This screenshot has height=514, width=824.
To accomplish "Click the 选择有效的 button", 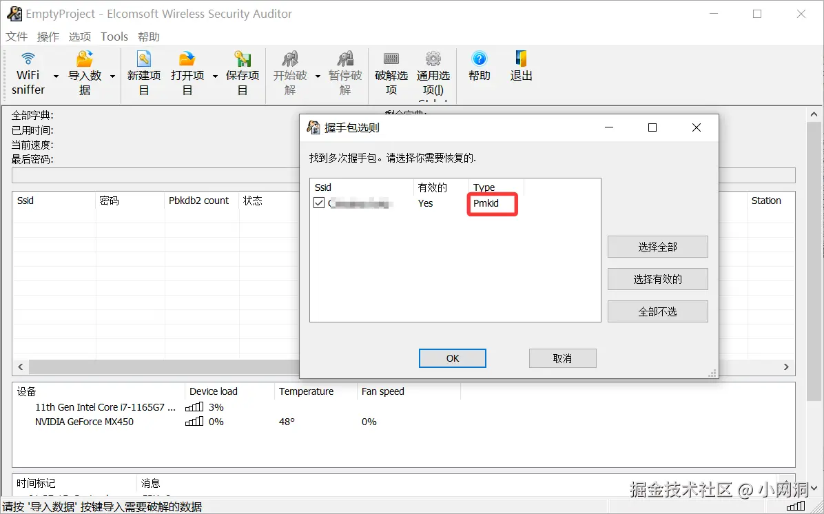I will pyautogui.click(x=657, y=279).
